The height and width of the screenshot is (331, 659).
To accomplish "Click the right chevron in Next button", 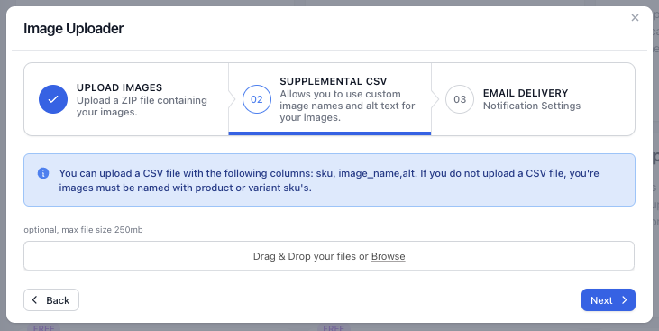I will (x=625, y=299).
